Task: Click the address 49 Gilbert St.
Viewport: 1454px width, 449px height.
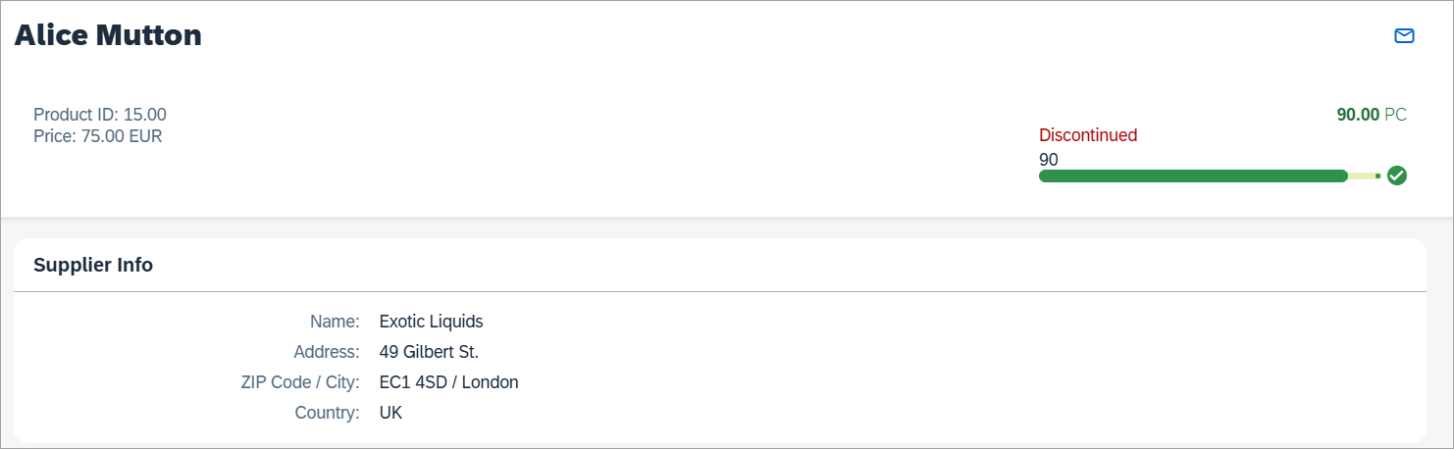Action: pos(429,352)
